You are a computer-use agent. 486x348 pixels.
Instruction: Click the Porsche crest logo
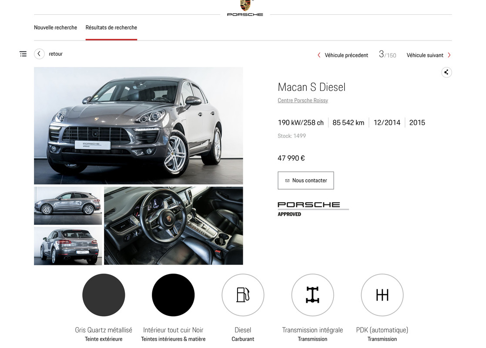[245, 5]
